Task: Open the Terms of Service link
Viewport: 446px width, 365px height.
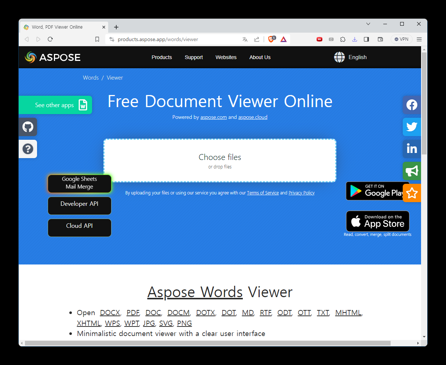Action: pos(263,193)
